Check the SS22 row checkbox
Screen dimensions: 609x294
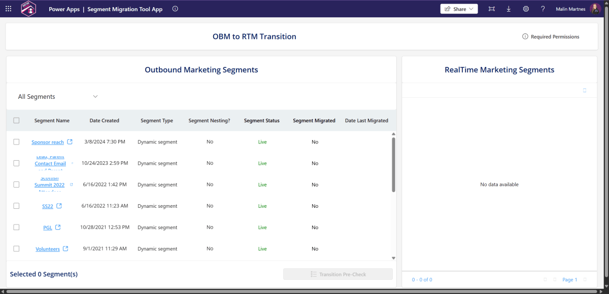(16, 206)
